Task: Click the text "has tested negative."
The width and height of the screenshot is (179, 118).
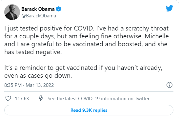Action: [33, 52]
